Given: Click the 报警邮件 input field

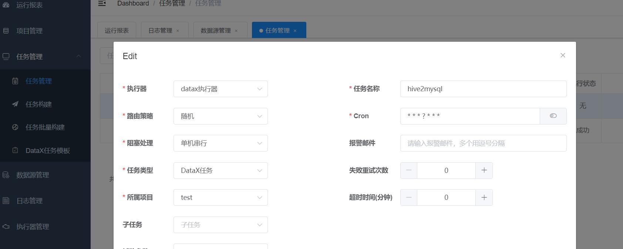Looking at the screenshot, I should click(x=483, y=143).
